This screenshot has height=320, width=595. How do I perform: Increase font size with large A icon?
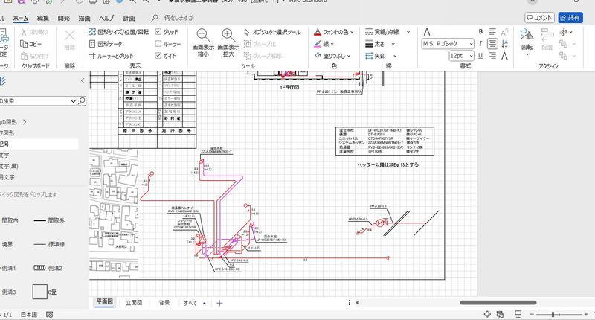pos(504,56)
